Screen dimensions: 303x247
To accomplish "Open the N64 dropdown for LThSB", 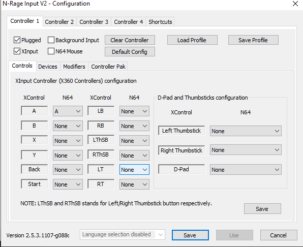I will (x=134, y=141).
